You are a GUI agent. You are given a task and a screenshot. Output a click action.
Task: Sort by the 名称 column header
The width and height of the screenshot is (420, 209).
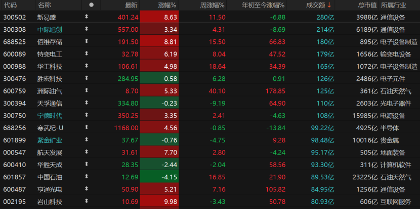click(x=44, y=5)
